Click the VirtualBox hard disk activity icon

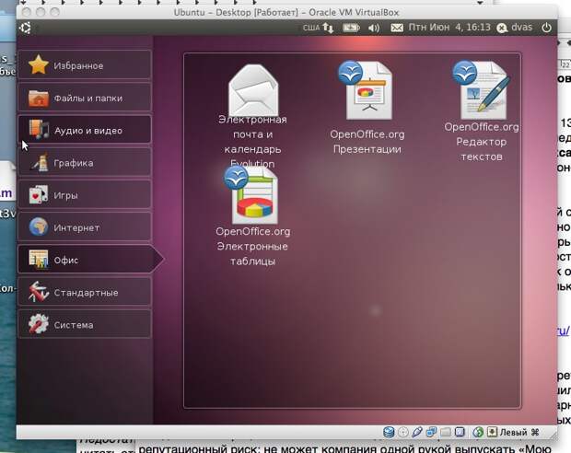coord(389,432)
